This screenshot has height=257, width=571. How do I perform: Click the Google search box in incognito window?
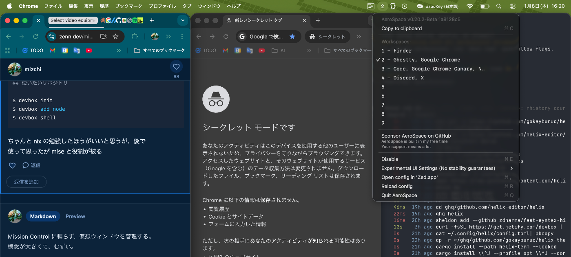click(x=266, y=37)
